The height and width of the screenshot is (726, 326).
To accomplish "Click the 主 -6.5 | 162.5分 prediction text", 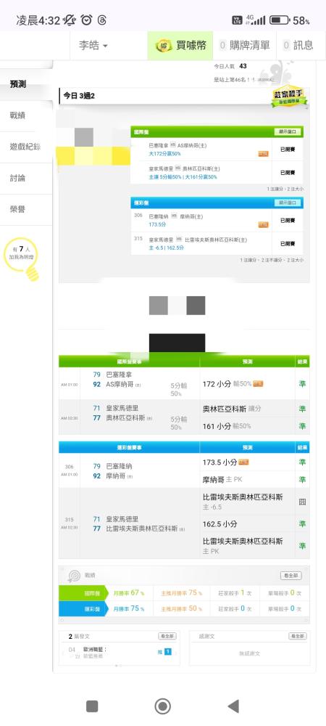I will (167, 248).
